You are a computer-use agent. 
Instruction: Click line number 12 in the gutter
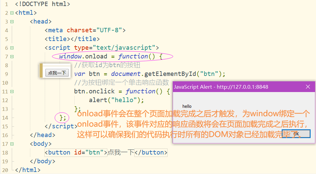(x=5, y=100)
